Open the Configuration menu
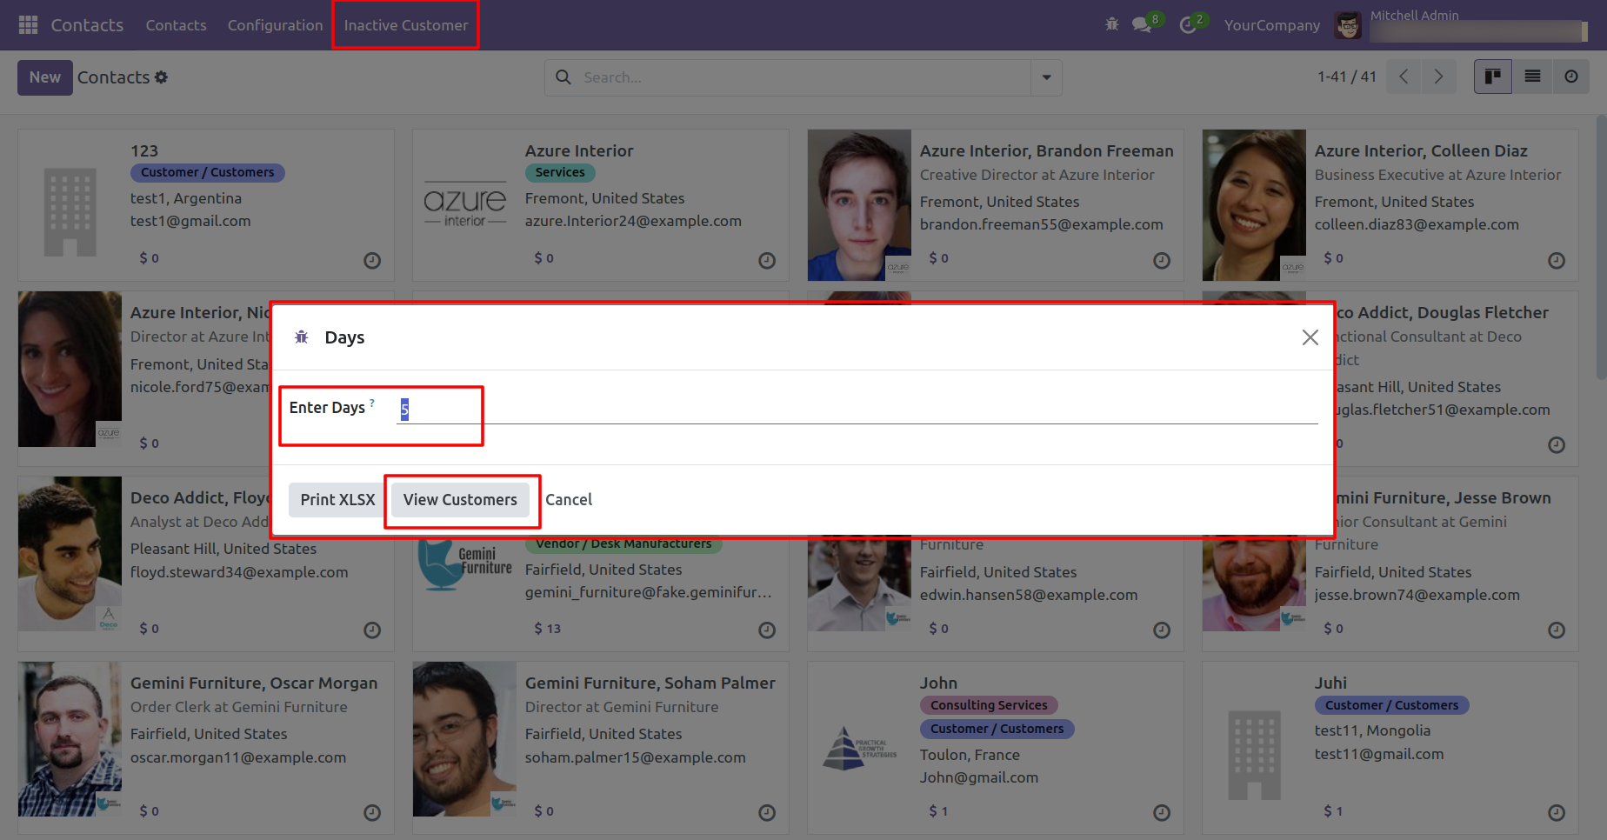1607x840 pixels. click(275, 25)
